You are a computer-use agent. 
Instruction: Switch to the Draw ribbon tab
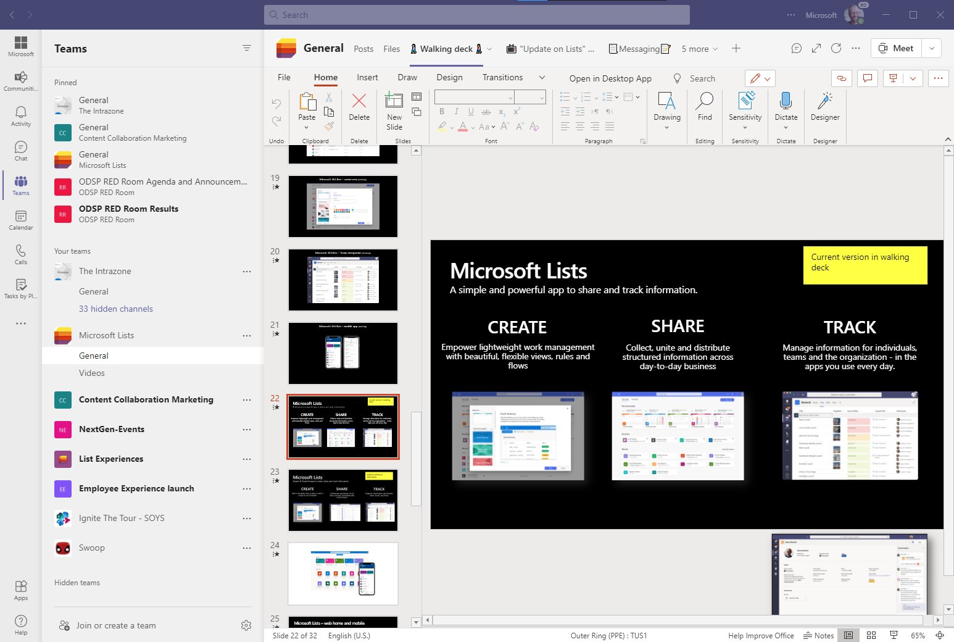pos(407,77)
